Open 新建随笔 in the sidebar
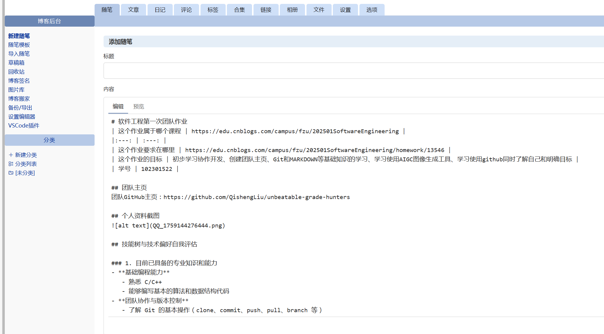 pos(19,36)
